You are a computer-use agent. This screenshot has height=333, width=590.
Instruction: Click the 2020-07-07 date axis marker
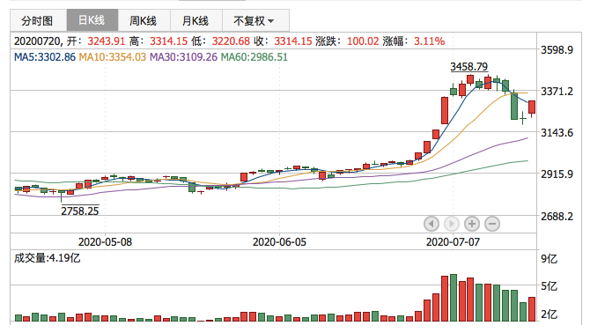(x=453, y=241)
